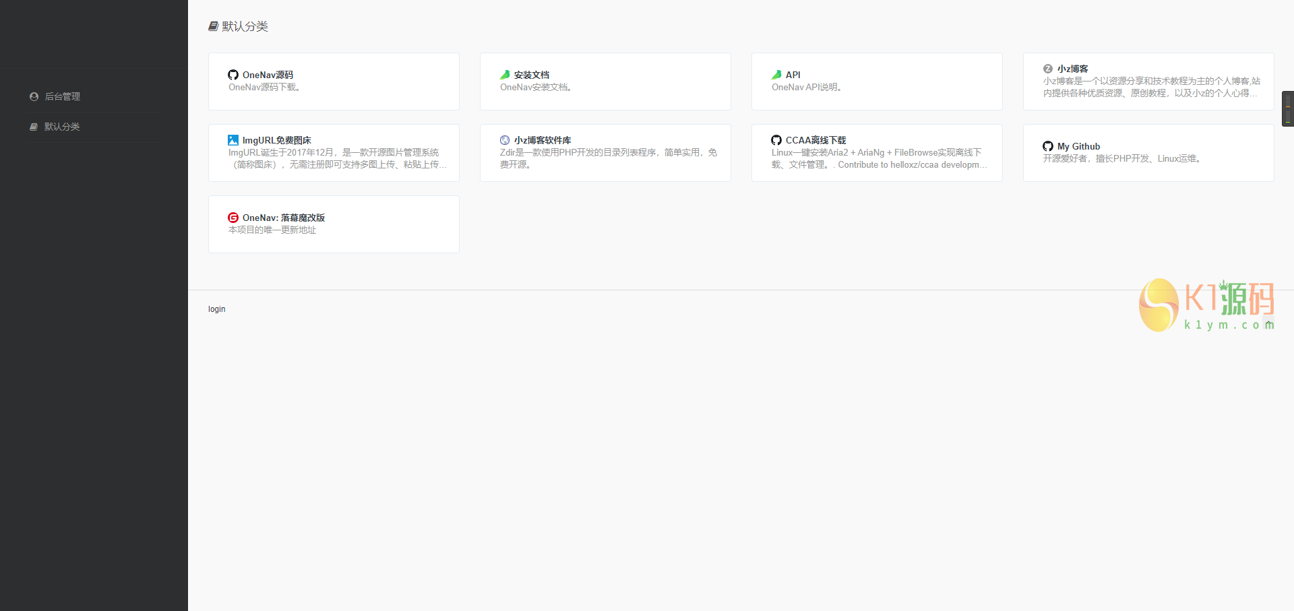Click the blue picture icon beside ImgURL免费图床
Image resolution: width=1294 pixels, height=611 pixels.
click(x=233, y=140)
